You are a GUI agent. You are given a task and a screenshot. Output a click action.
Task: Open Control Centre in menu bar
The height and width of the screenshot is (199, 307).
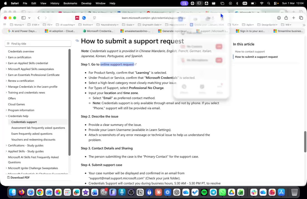coord(276,3)
